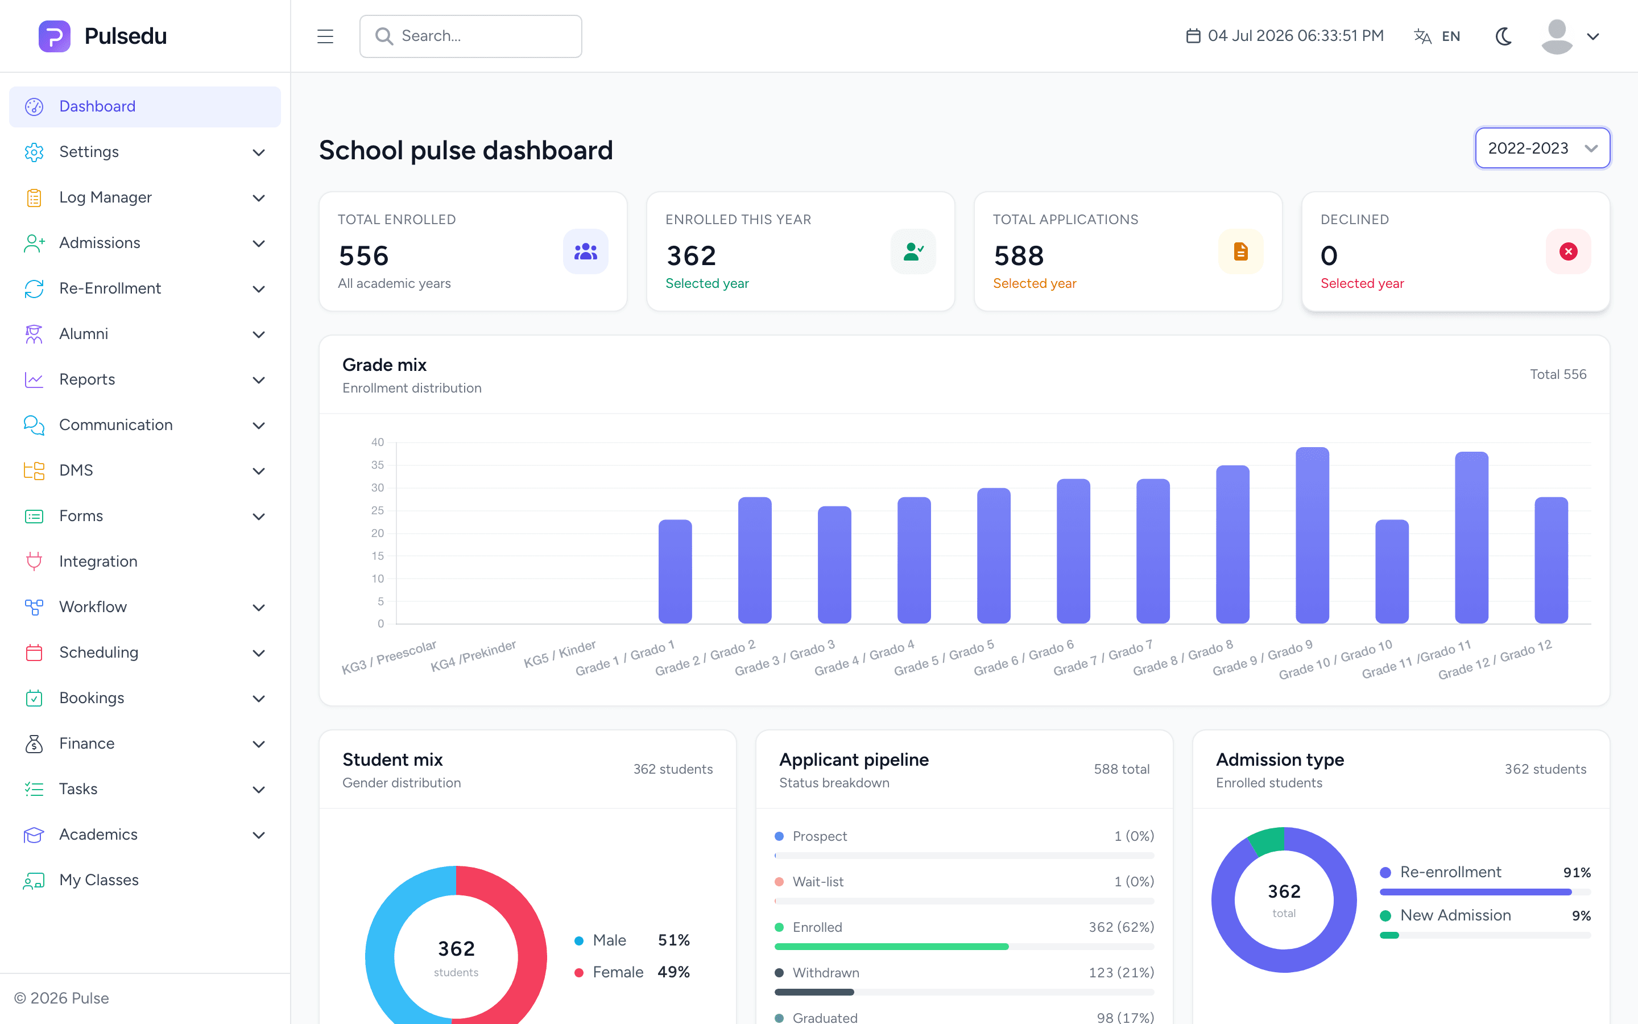Viewport: 1638px width, 1024px height.
Task: Click the Alumni graduate icon
Action: [x=34, y=334]
